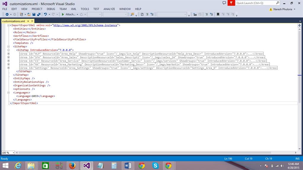This screenshot has height=170, width=303.
Task: Click the volume speaker tray icon
Action: coord(282,166)
